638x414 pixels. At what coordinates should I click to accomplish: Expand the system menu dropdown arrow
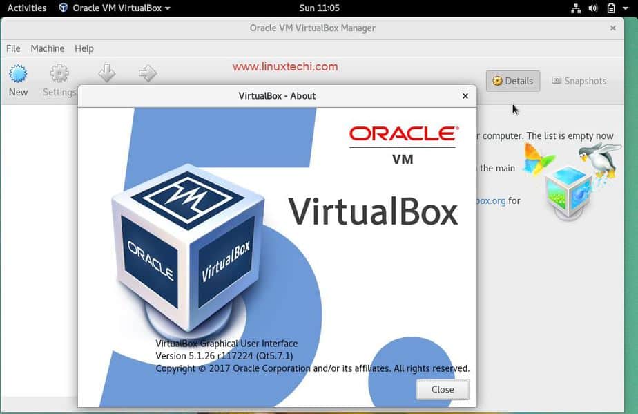click(626, 8)
